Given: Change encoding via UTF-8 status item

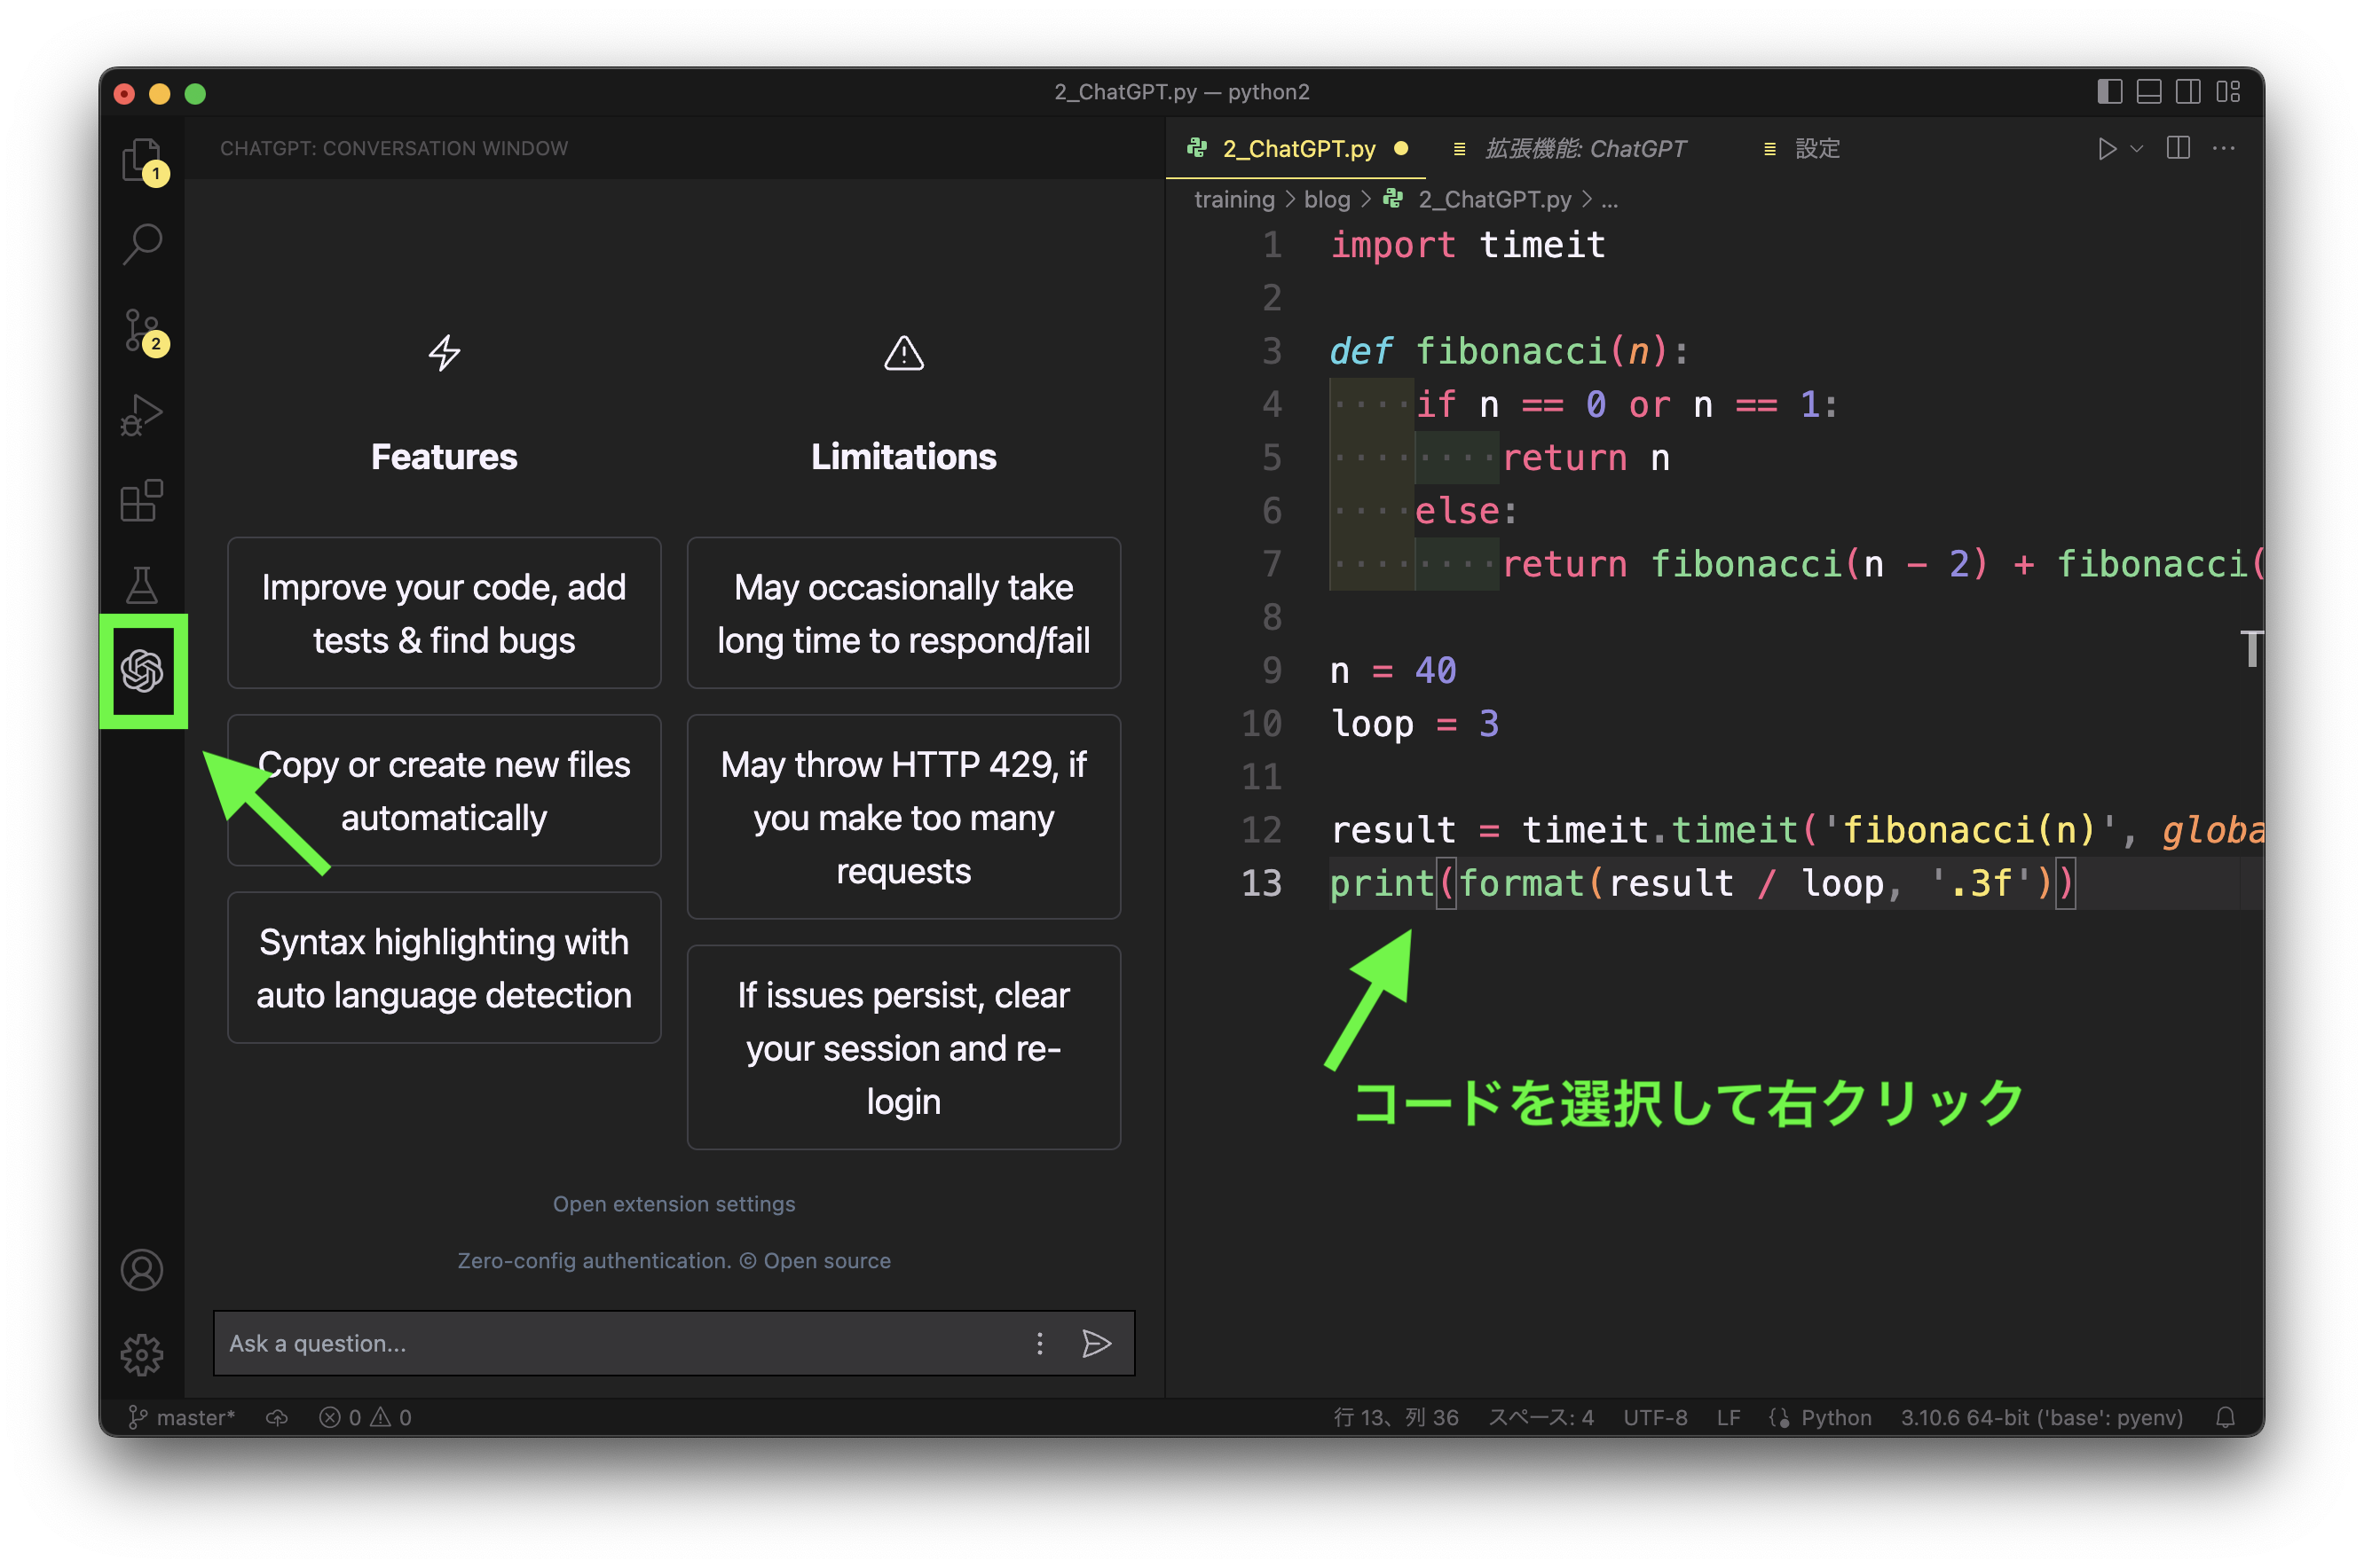Looking at the screenshot, I should coord(1655,1417).
